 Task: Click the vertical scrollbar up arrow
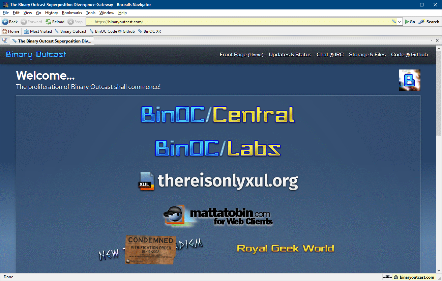439,49
